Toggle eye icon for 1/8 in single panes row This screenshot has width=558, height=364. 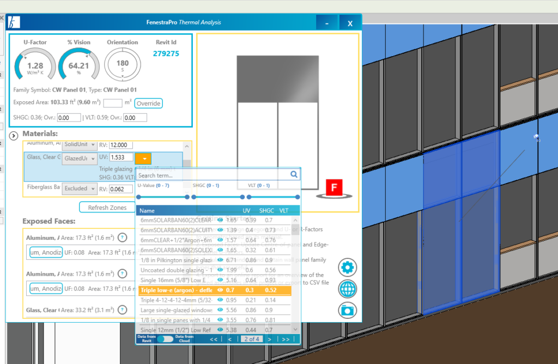coord(220,320)
